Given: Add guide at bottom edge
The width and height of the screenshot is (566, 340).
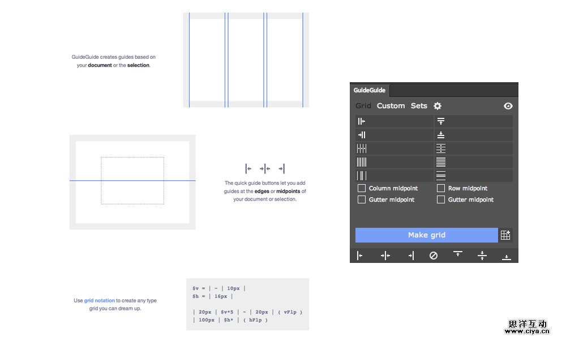Looking at the screenshot, I should [x=507, y=257].
